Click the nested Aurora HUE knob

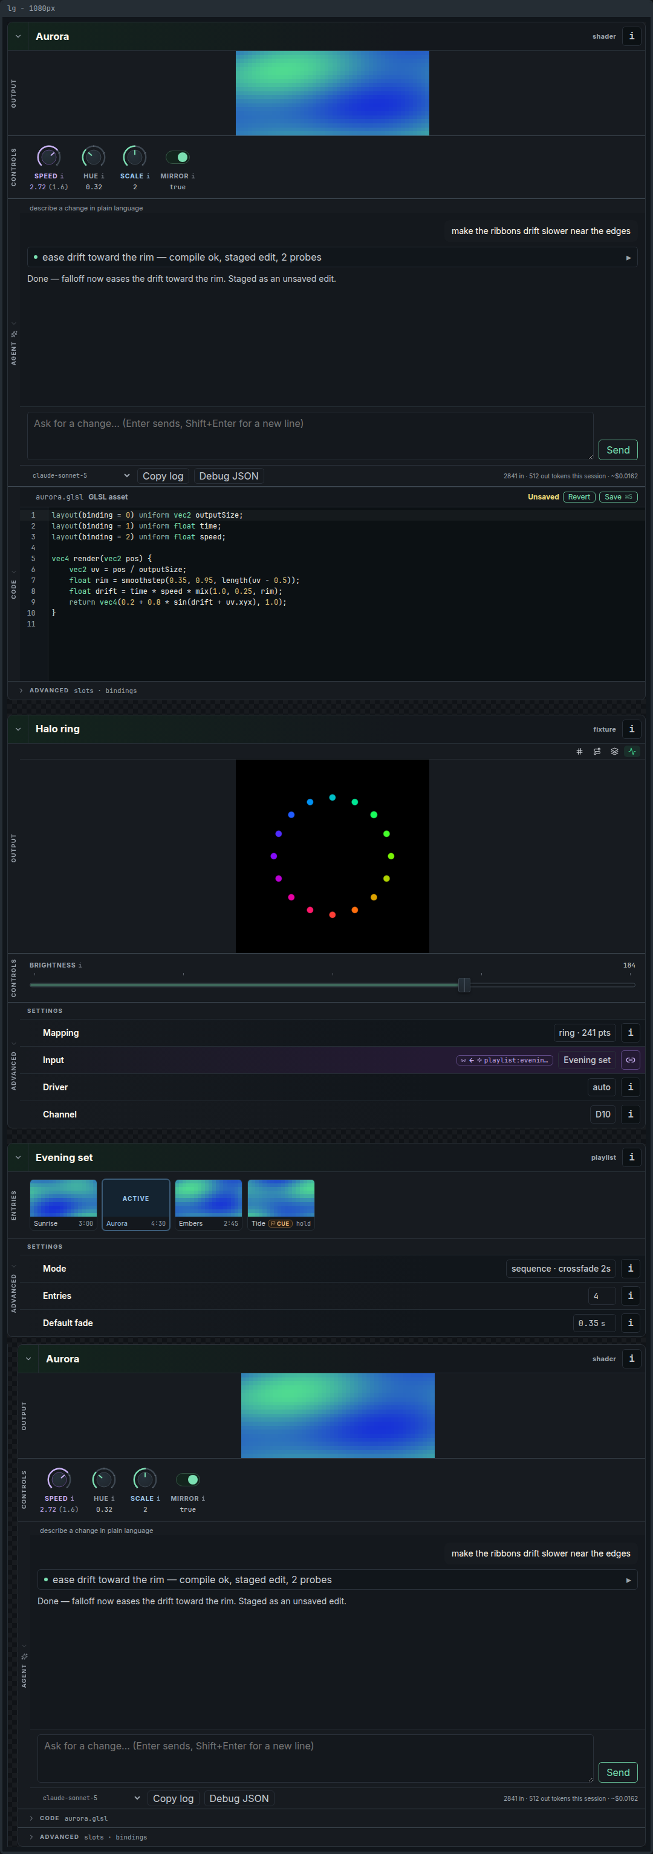(103, 1479)
